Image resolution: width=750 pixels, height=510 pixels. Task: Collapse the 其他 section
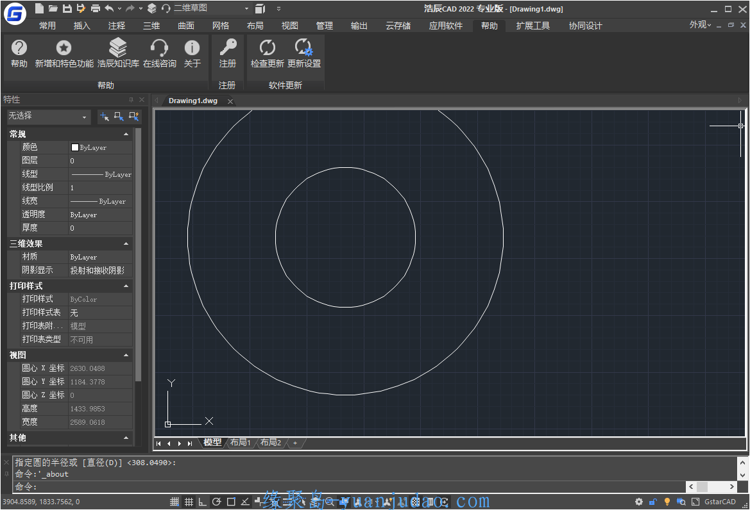(x=126, y=438)
